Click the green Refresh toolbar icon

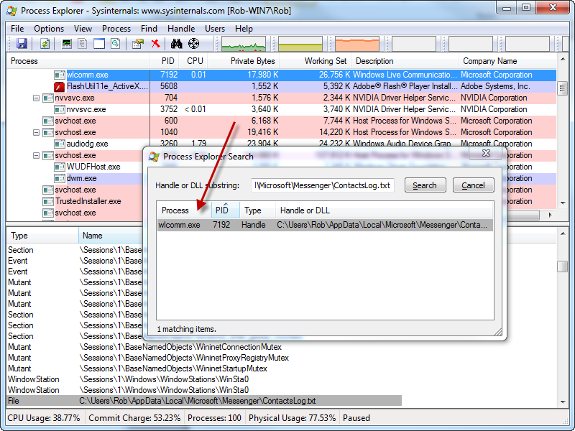pyautogui.click(x=45, y=44)
